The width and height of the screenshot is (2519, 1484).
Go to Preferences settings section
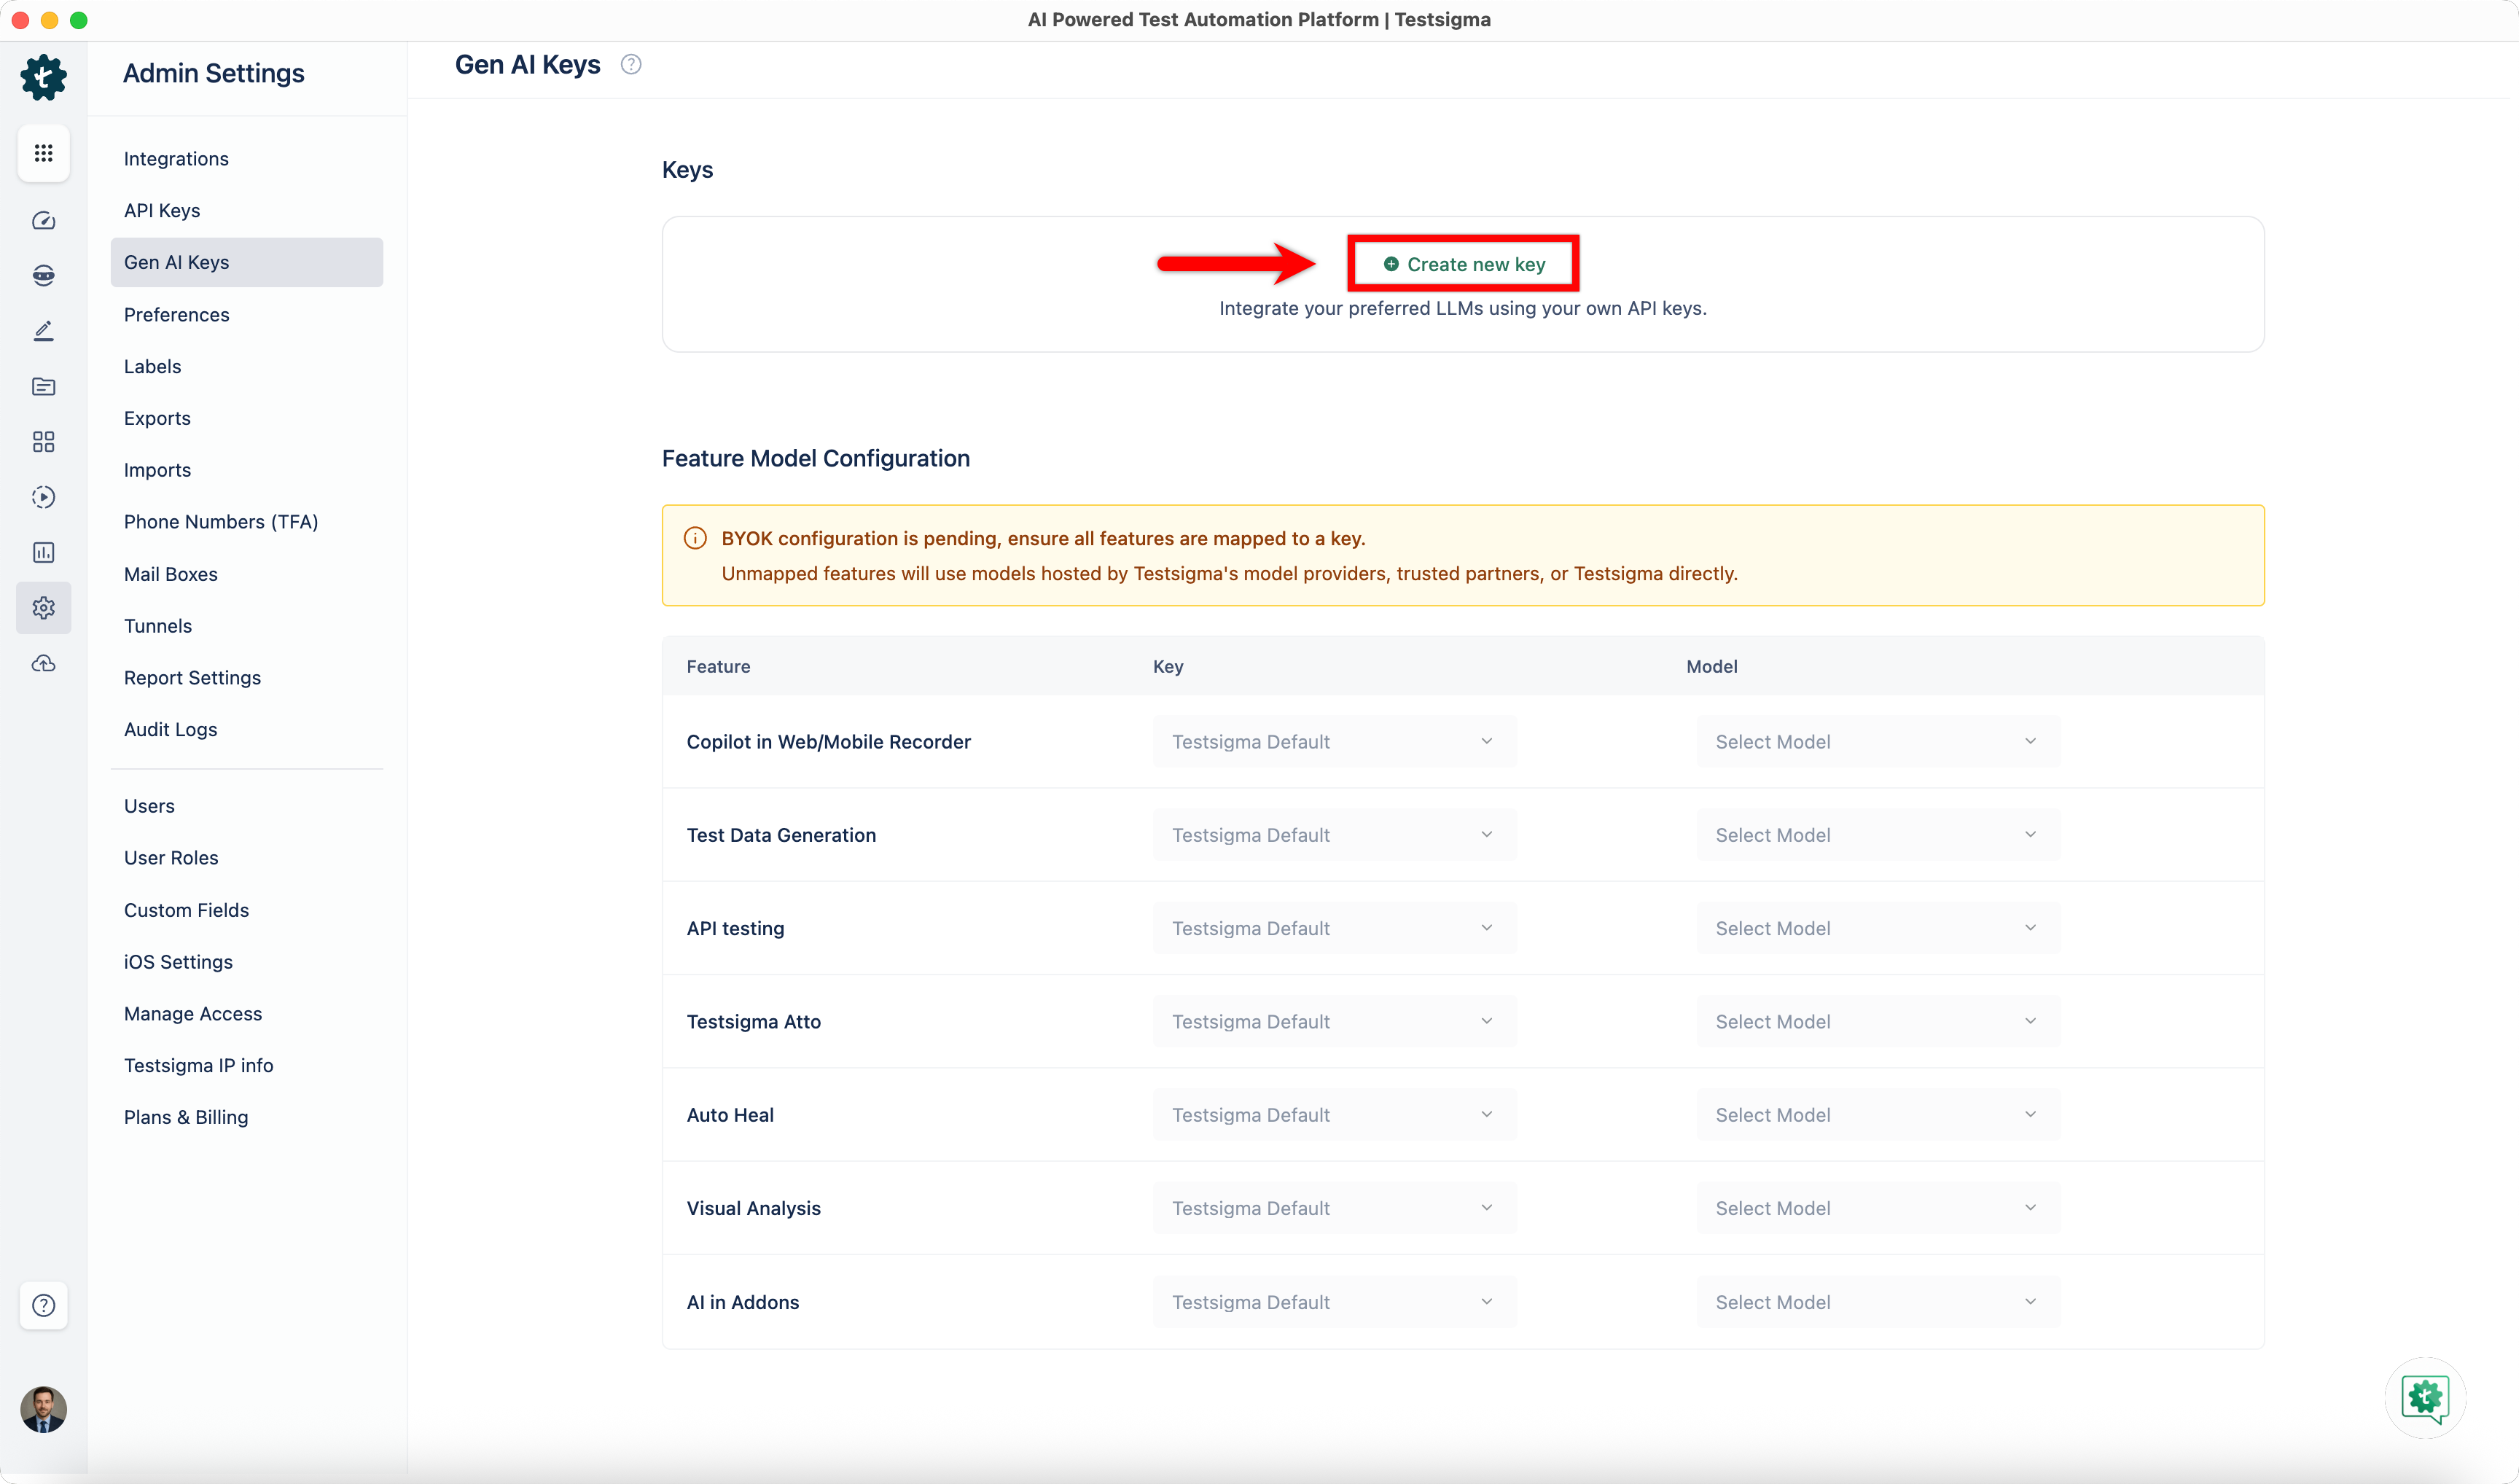[176, 315]
